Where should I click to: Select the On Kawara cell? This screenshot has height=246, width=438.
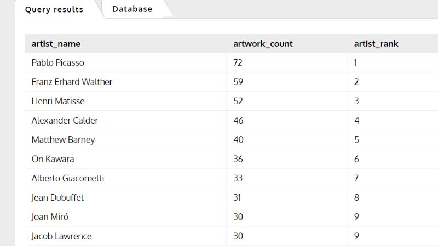(x=53, y=159)
